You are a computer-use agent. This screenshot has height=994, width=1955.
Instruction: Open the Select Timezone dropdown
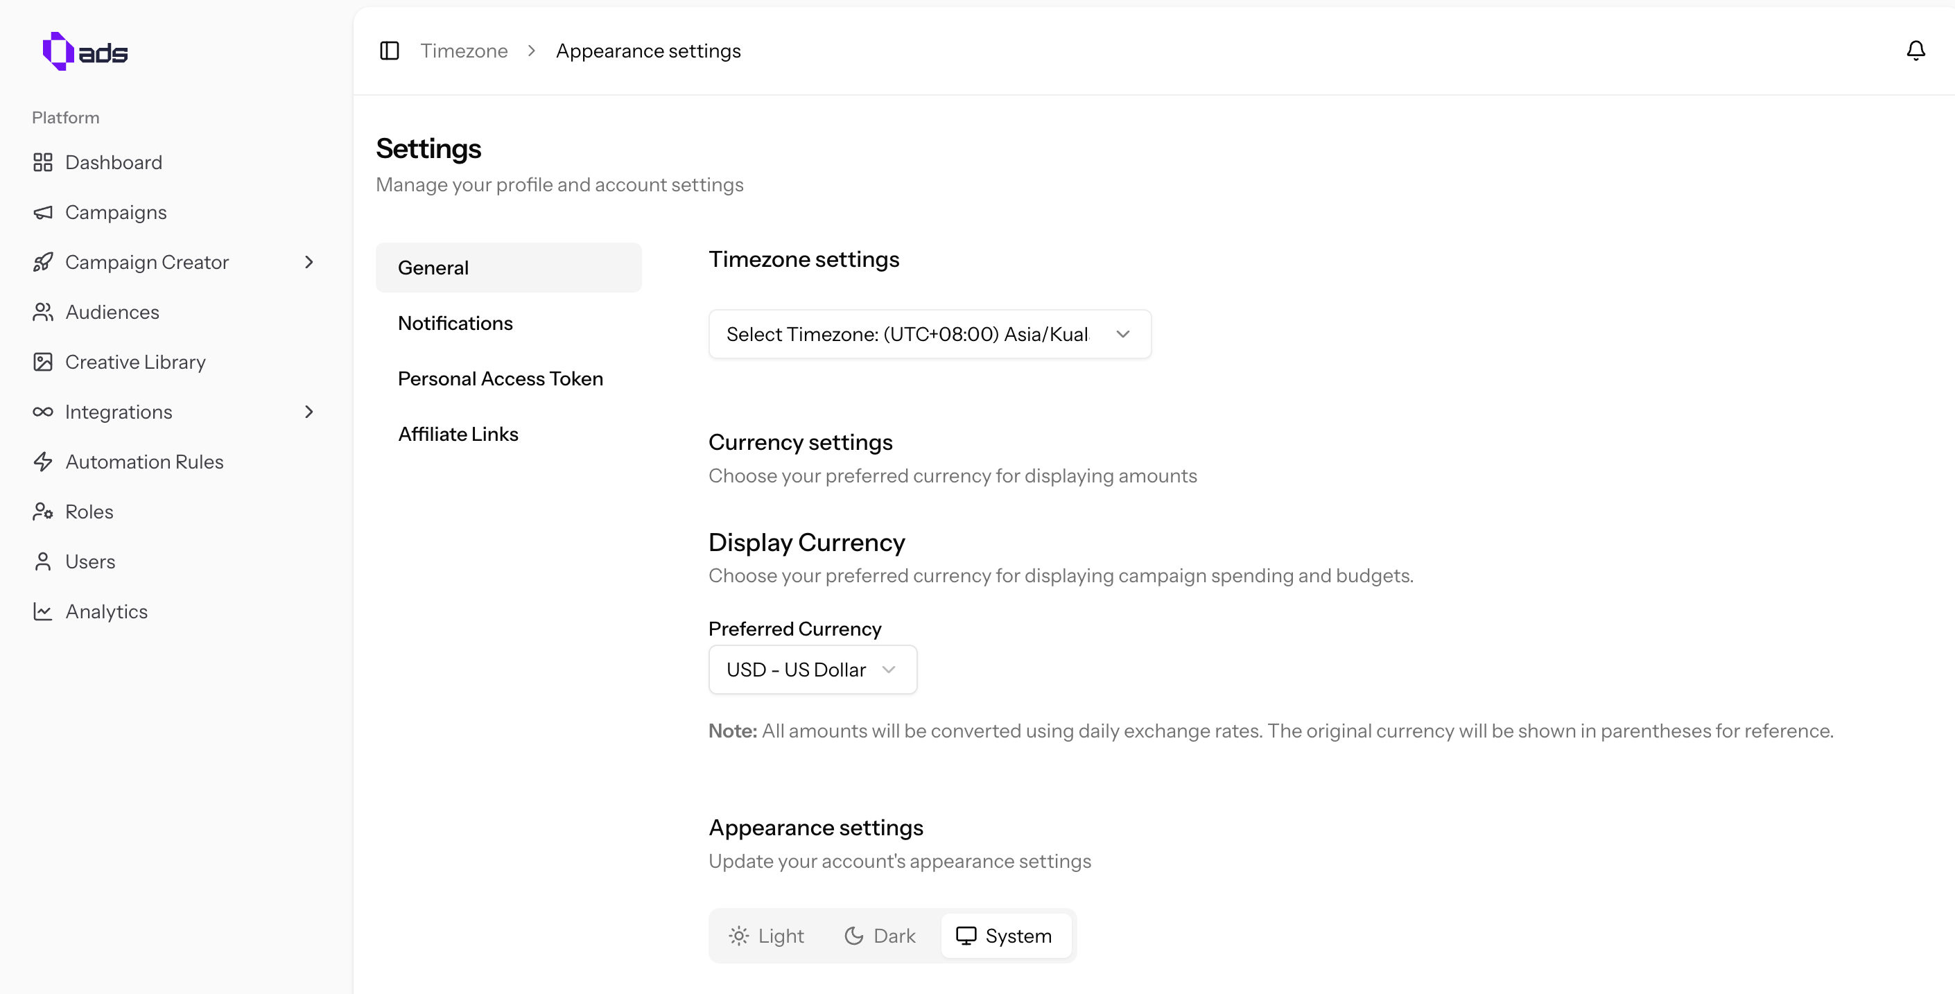click(929, 334)
